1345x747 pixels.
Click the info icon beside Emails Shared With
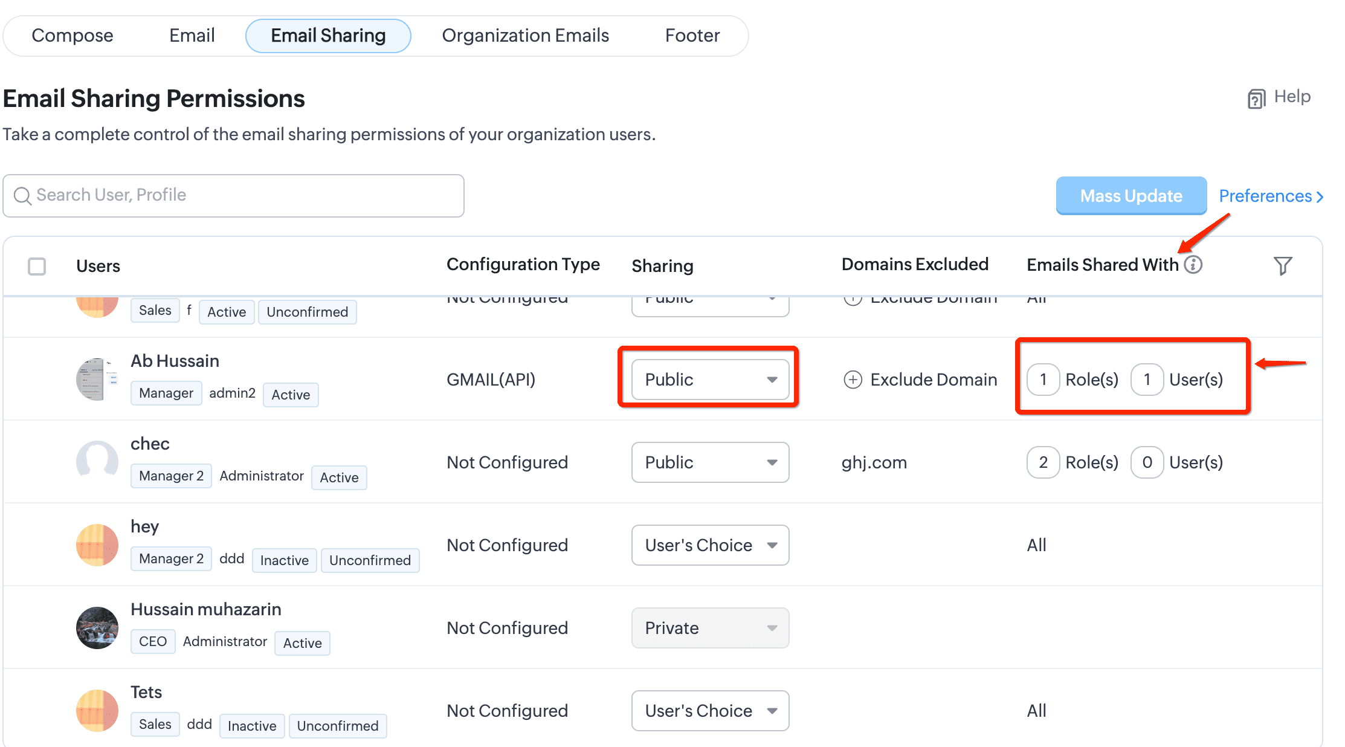[x=1193, y=265]
